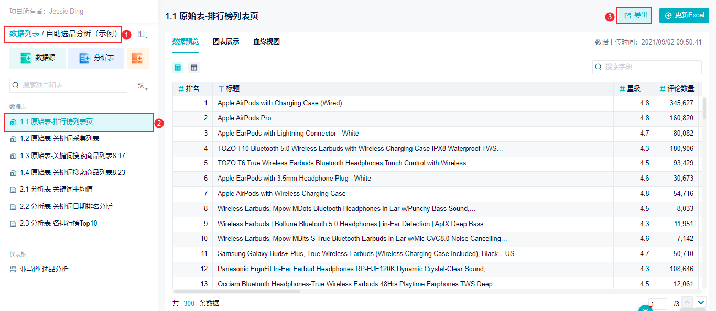Go to the previous page with up arrow
Viewport: 716px width, 311px height.
[687, 302]
